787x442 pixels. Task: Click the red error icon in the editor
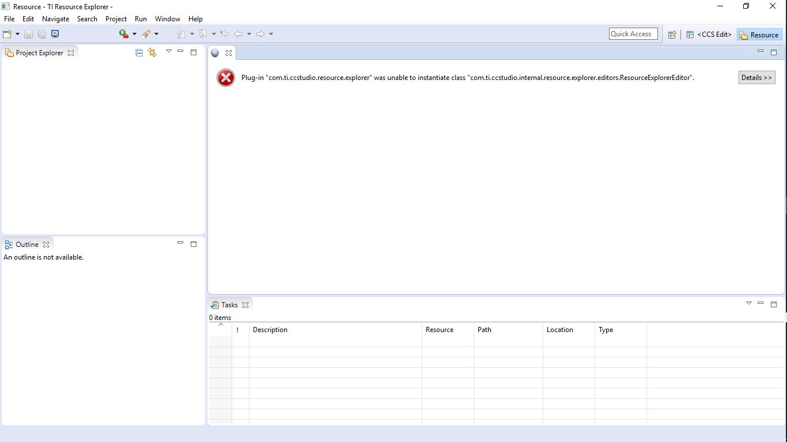(226, 78)
